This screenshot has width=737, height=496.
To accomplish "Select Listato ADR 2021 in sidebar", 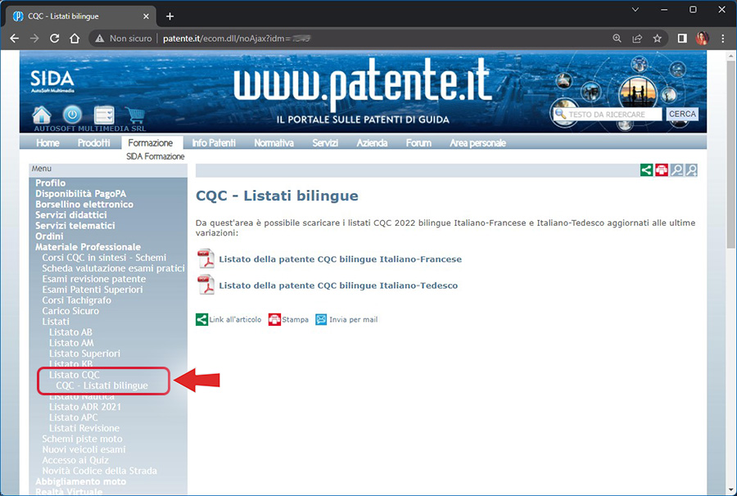I will [85, 407].
